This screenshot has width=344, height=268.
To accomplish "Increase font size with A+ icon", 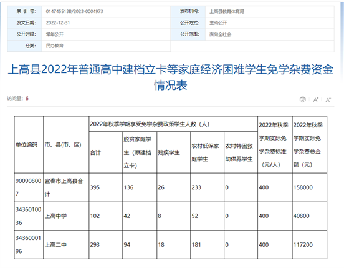I will coord(315,100).
